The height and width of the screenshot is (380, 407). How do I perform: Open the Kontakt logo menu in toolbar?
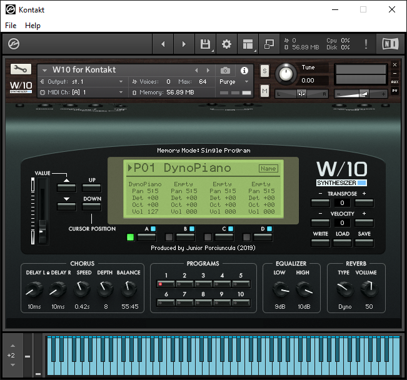tap(14, 44)
